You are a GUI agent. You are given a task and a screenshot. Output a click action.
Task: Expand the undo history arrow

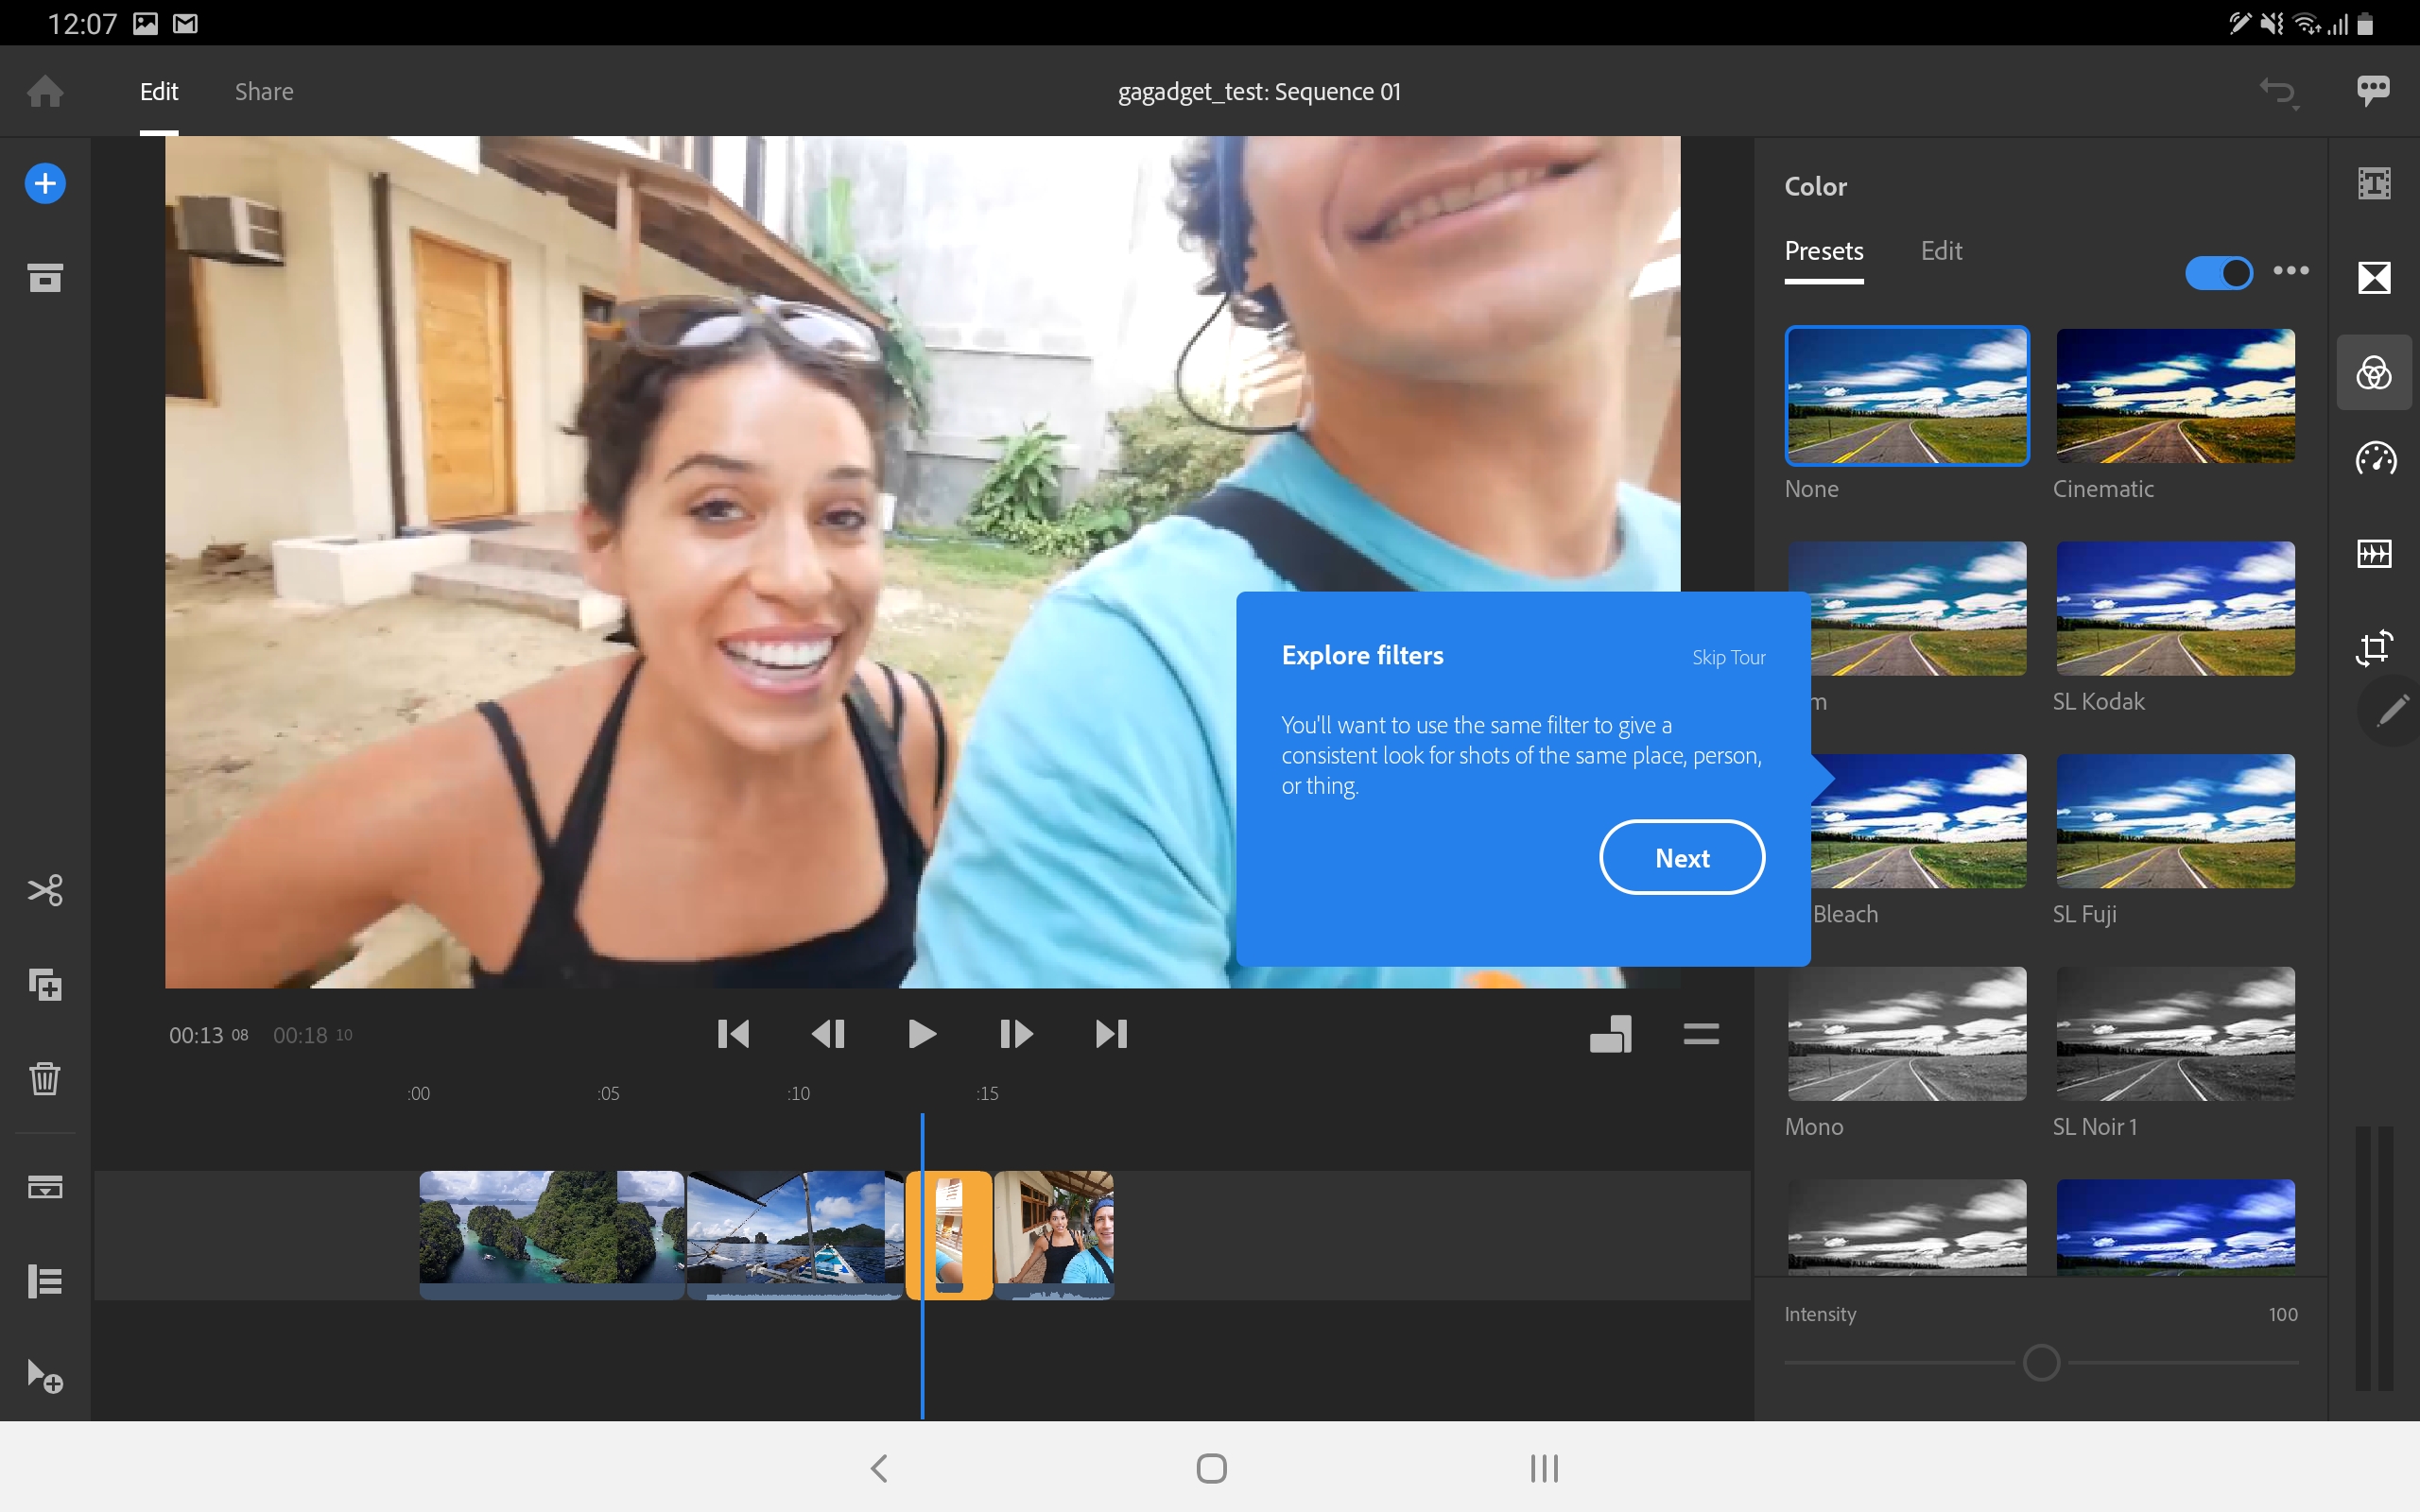point(2279,93)
